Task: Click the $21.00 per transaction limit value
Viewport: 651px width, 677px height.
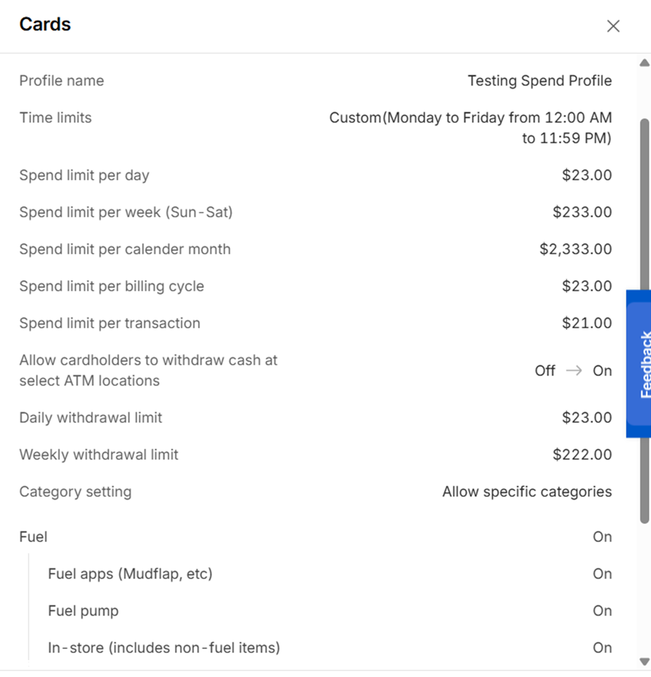Action: 587,323
